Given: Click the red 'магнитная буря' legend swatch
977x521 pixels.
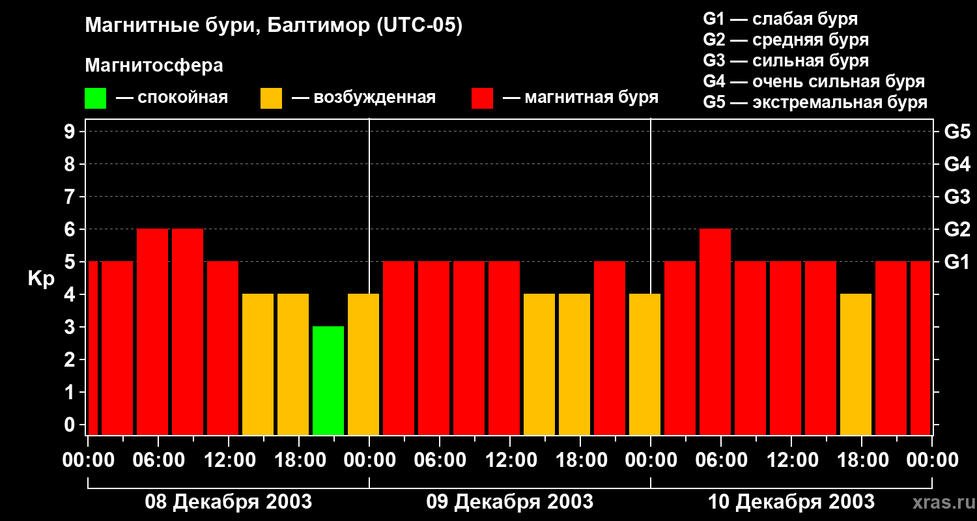Looking at the screenshot, I should 482,98.
